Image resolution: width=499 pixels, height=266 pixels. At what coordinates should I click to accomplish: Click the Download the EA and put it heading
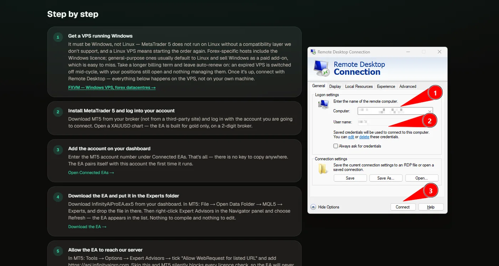[x=124, y=196]
